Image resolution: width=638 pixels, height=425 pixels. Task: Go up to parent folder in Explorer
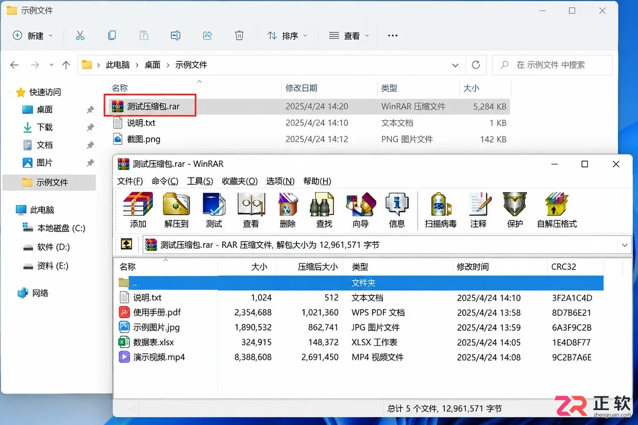(x=66, y=65)
